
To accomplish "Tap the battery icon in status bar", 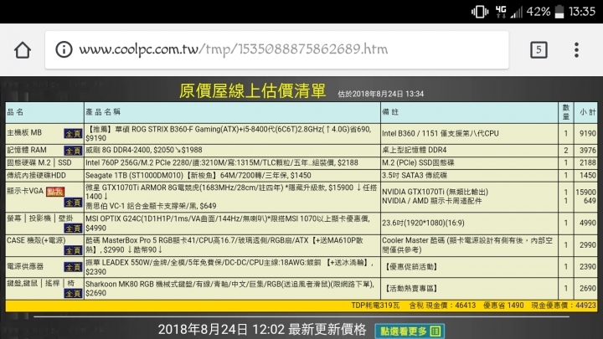I will 559,12.
